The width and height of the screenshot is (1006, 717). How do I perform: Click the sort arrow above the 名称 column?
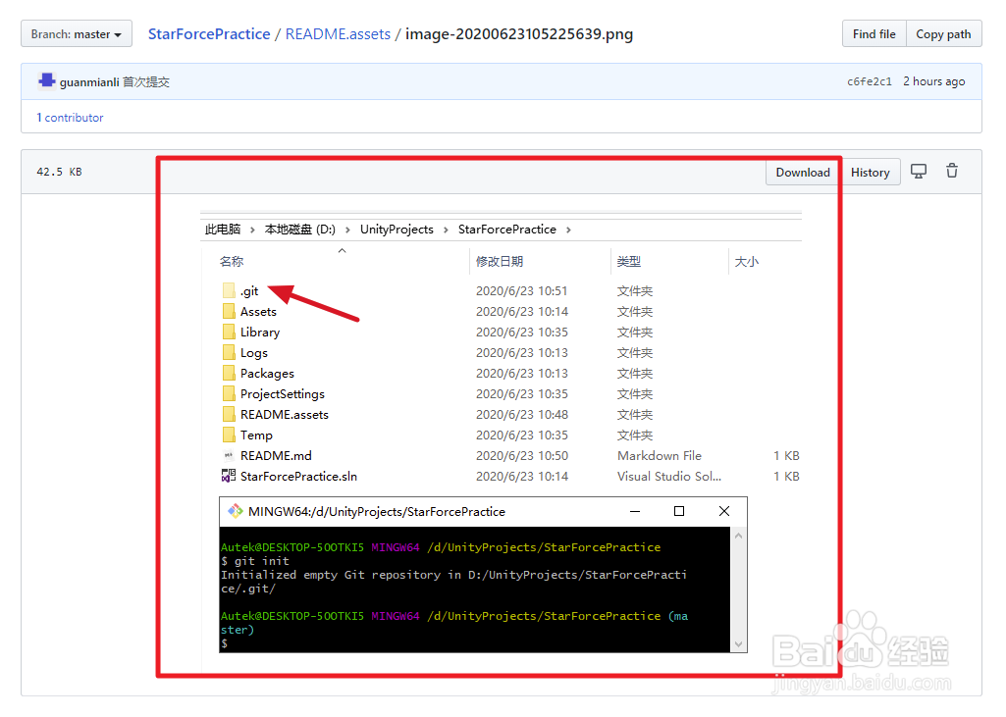(x=342, y=250)
